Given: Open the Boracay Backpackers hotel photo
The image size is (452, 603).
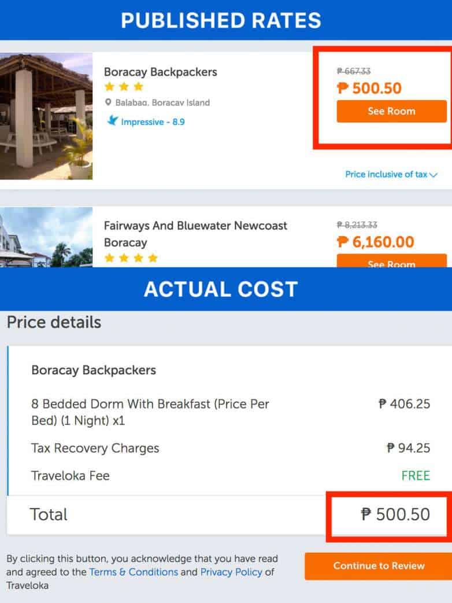Looking at the screenshot, I should point(46,116).
